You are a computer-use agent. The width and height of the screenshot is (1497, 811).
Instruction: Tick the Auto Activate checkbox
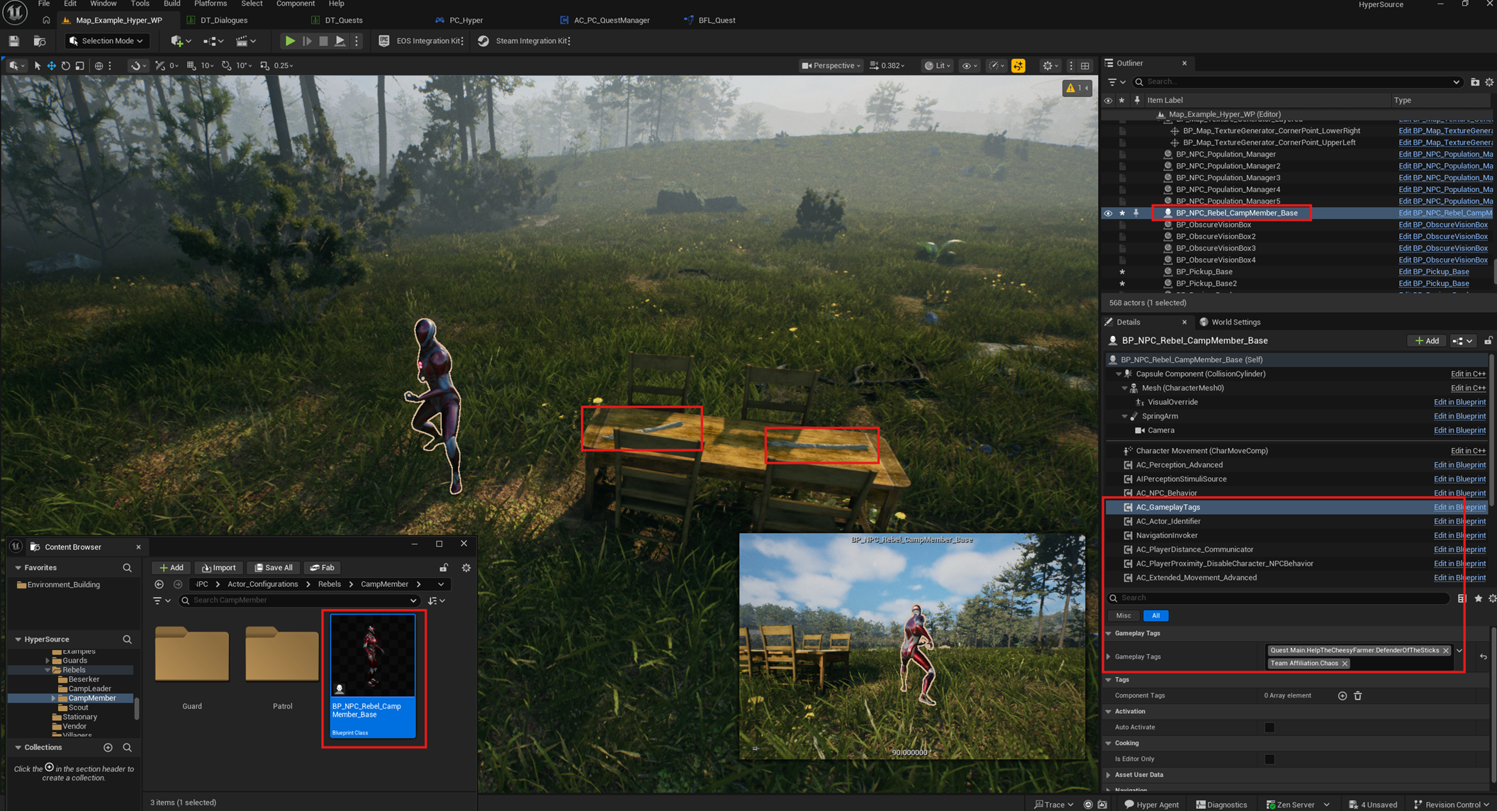click(x=1269, y=727)
